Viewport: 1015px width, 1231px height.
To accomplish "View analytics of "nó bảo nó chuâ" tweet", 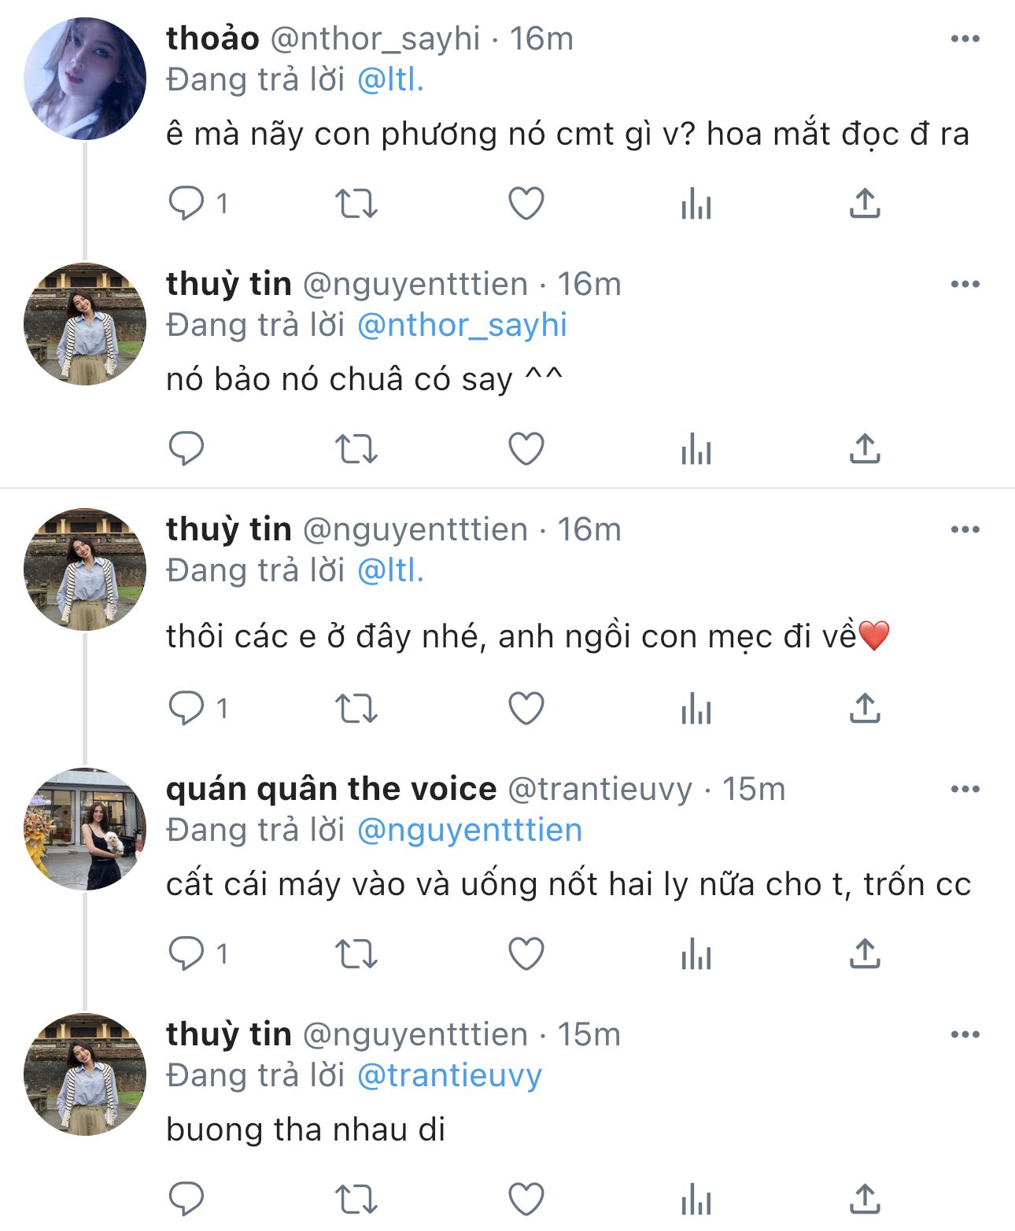I will (x=696, y=448).
